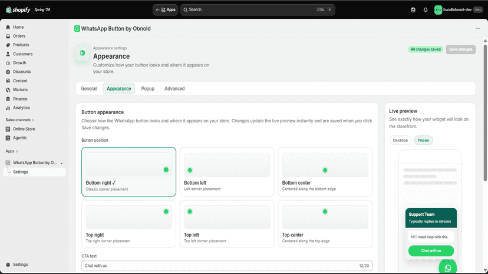
Task: Click the Button appearance heading
Action: point(103,112)
